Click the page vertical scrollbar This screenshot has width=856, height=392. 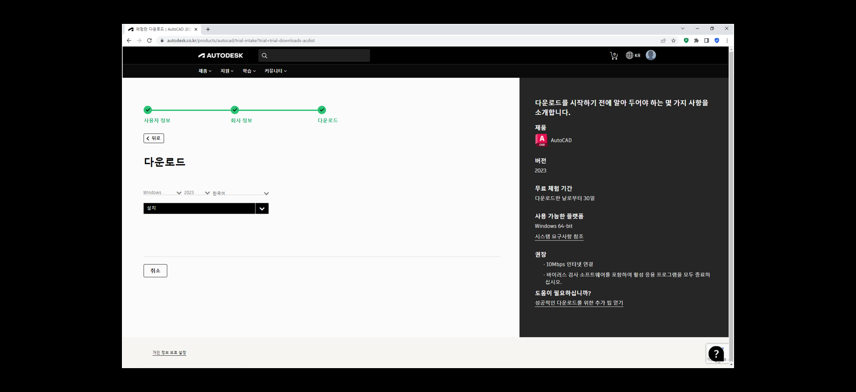pos(731,206)
